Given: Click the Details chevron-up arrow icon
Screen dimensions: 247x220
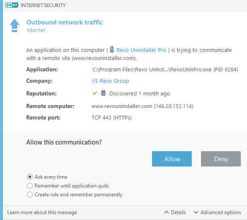Looking at the screenshot, I should (166, 212).
